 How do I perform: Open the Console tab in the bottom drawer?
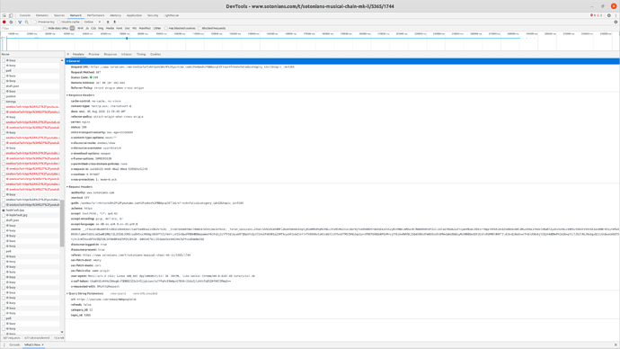tap(14, 345)
